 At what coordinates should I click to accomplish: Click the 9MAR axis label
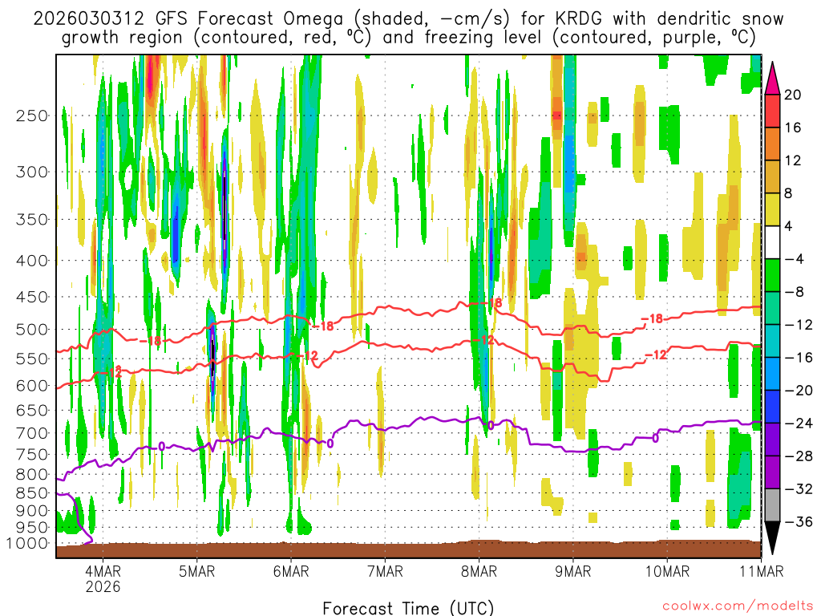tap(572, 571)
